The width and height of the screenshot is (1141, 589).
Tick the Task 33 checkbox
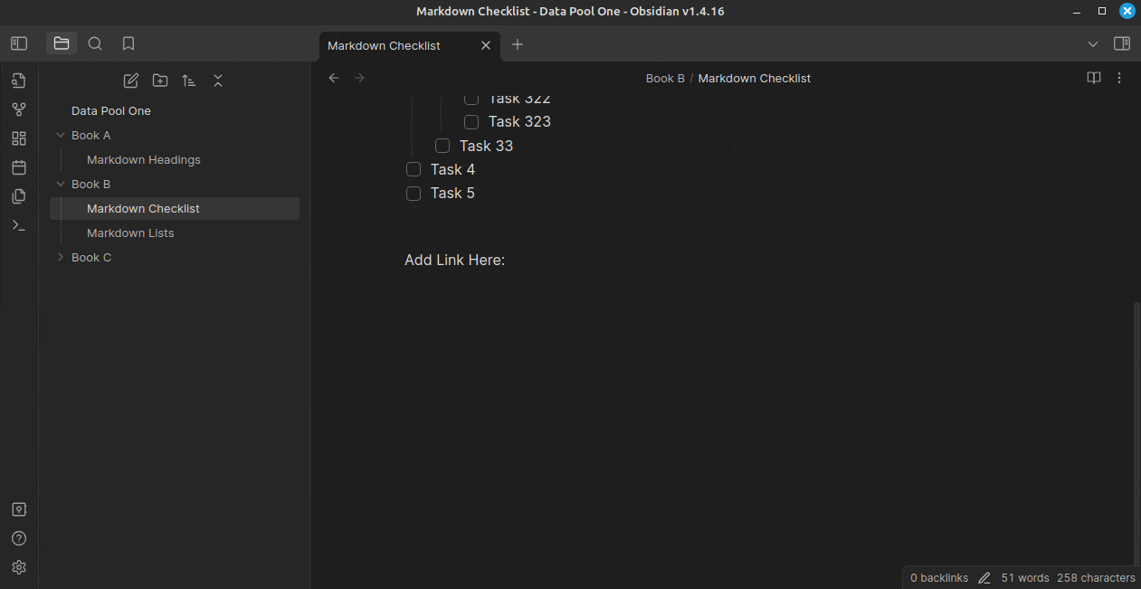coord(442,146)
